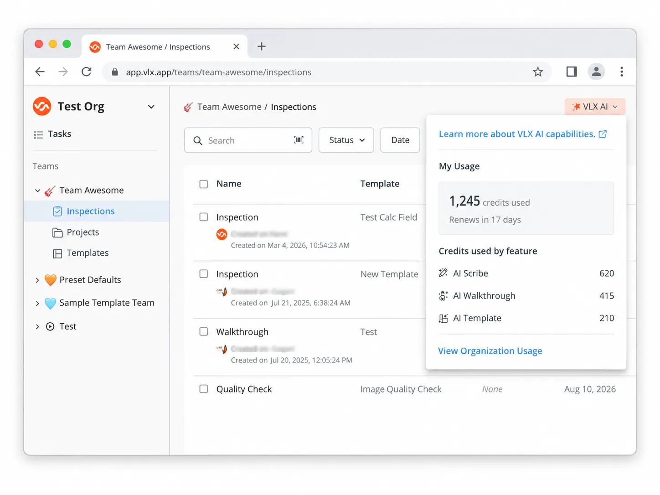
Task: Toggle the VLX AI dropdown
Action: click(x=595, y=107)
